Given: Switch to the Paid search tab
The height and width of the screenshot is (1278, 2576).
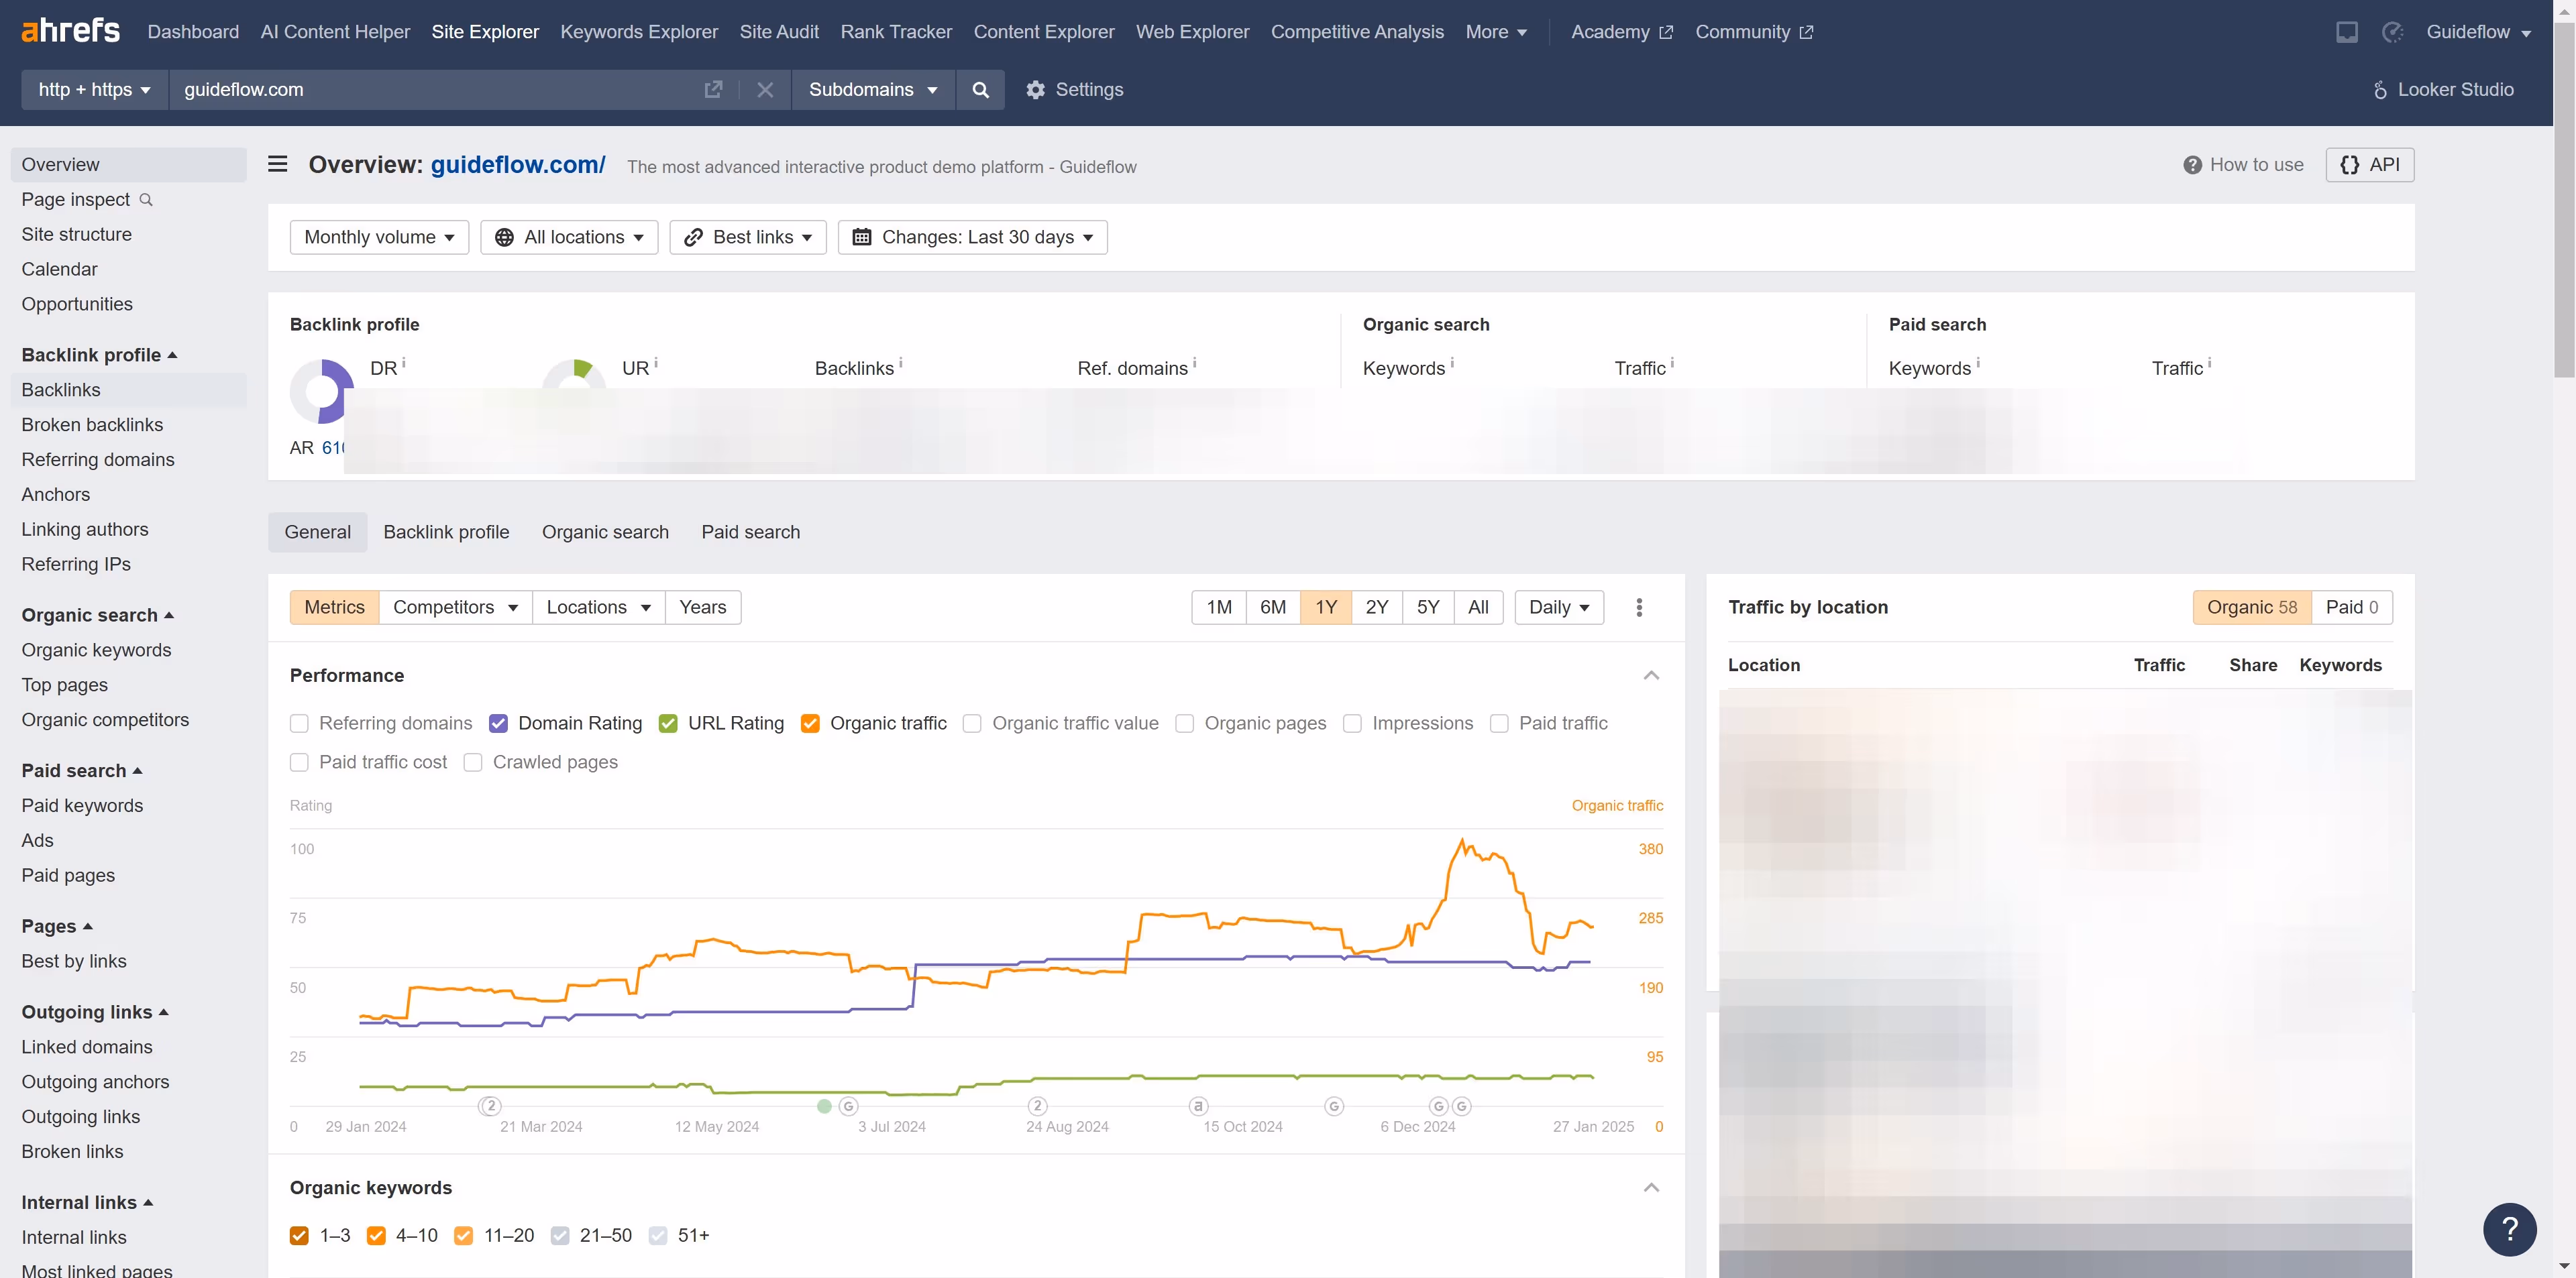Looking at the screenshot, I should tap(750, 532).
